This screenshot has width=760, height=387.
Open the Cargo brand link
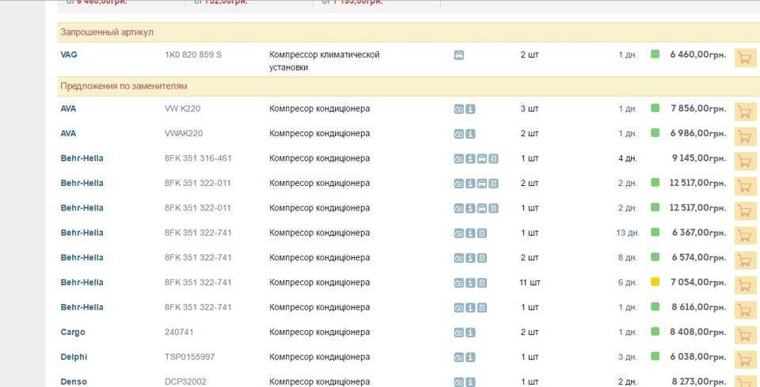pos(73,332)
